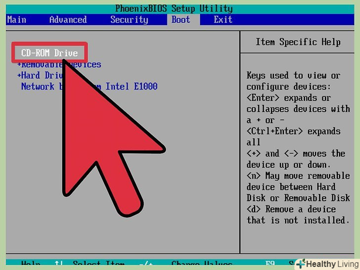Click help line '<d> Remove a device'
This screenshot has height=270, width=360.
[291, 209]
